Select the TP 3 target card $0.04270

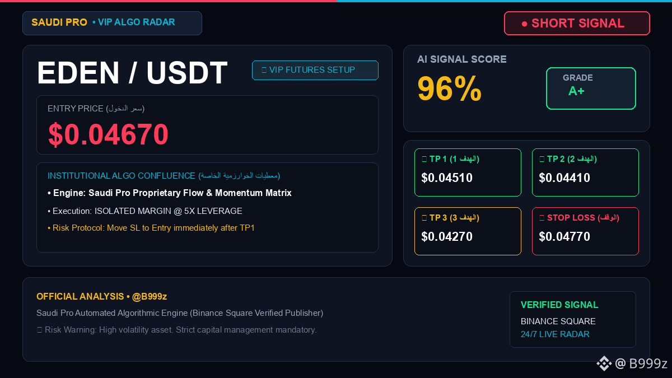click(468, 231)
